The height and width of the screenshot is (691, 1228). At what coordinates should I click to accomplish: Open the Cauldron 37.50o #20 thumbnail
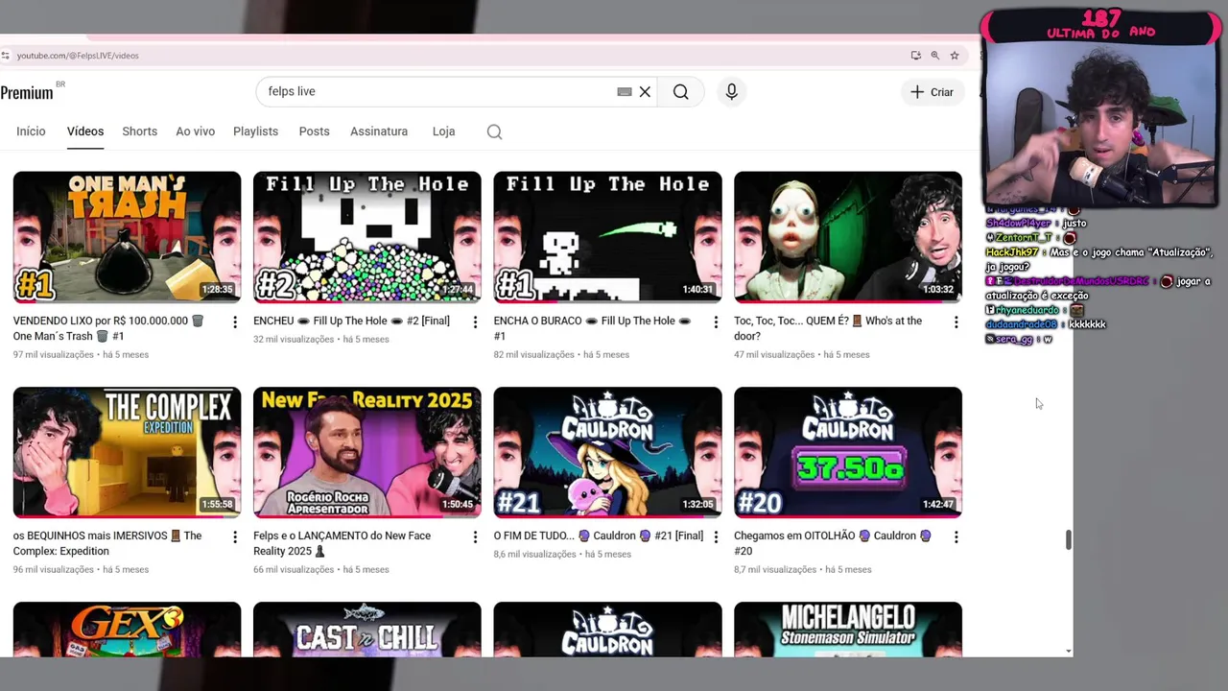click(x=848, y=452)
